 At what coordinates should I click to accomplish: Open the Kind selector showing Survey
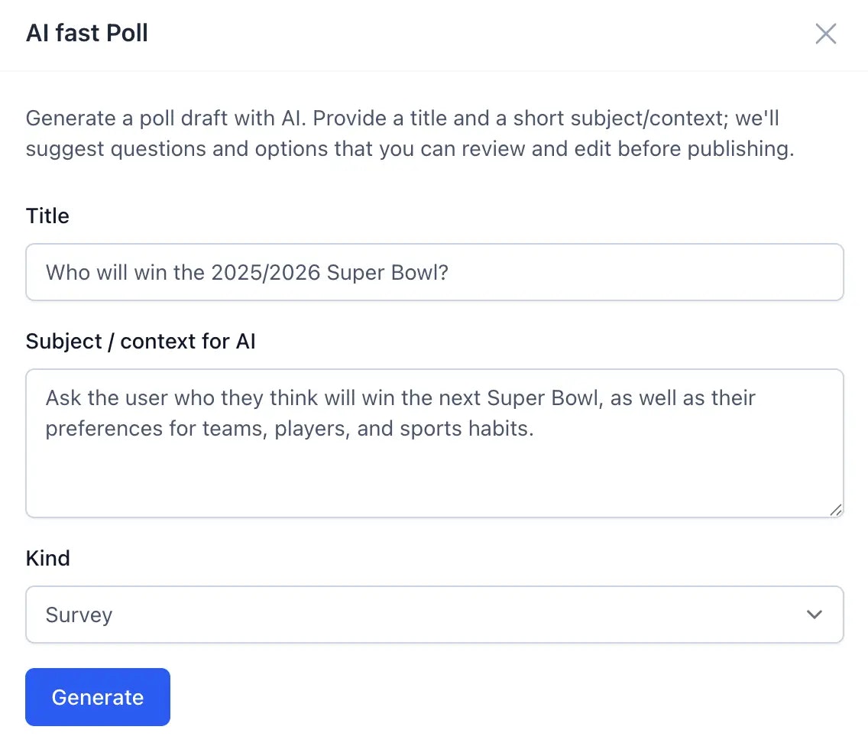click(435, 615)
